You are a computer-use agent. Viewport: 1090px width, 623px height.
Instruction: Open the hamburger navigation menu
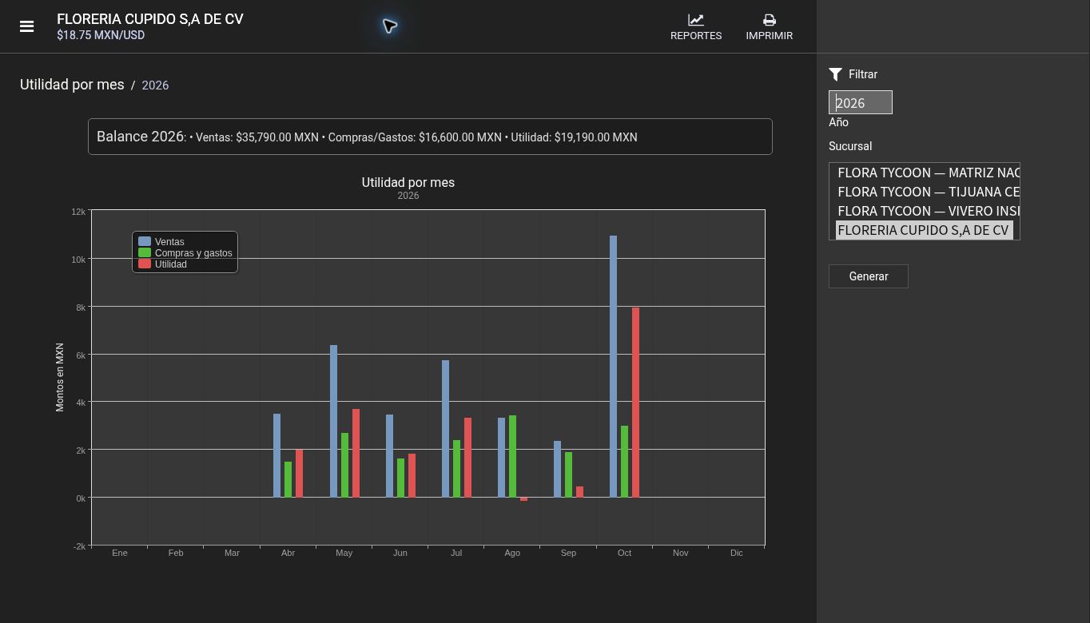coord(26,26)
